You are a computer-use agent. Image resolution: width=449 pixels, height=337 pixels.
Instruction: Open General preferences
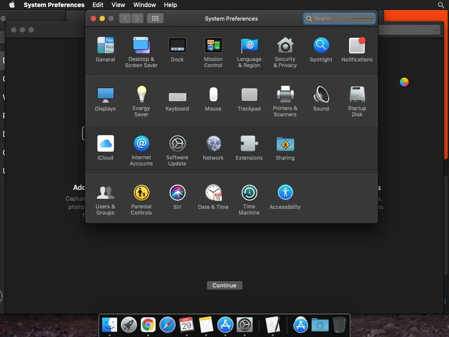pyautogui.click(x=105, y=49)
